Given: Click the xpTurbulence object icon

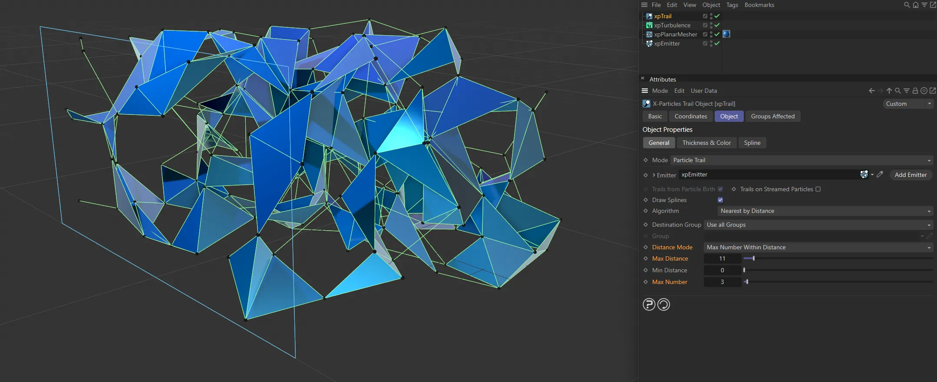Looking at the screenshot, I should click(x=649, y=25).
